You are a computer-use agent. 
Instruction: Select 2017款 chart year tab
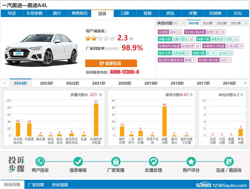204,83
